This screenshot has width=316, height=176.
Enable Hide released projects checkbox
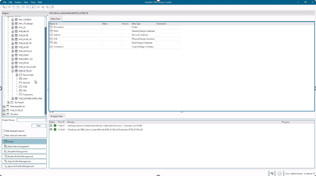[x=3, y=131]
